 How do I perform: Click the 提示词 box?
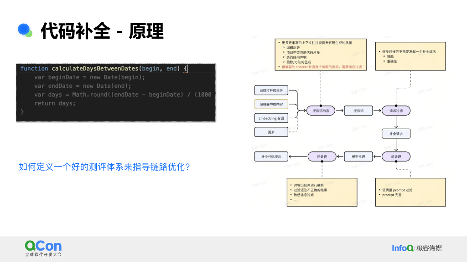click(x=358, y=111)
